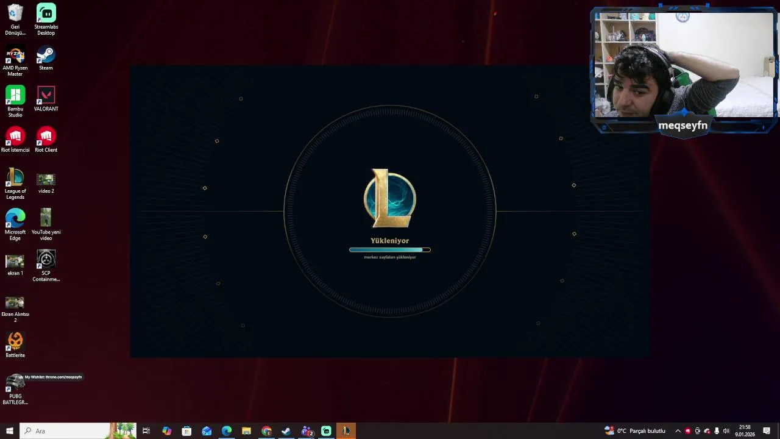Select the Bambu Studio desktop icon
This screenshot has width=780, height=439.
(15, 101)
